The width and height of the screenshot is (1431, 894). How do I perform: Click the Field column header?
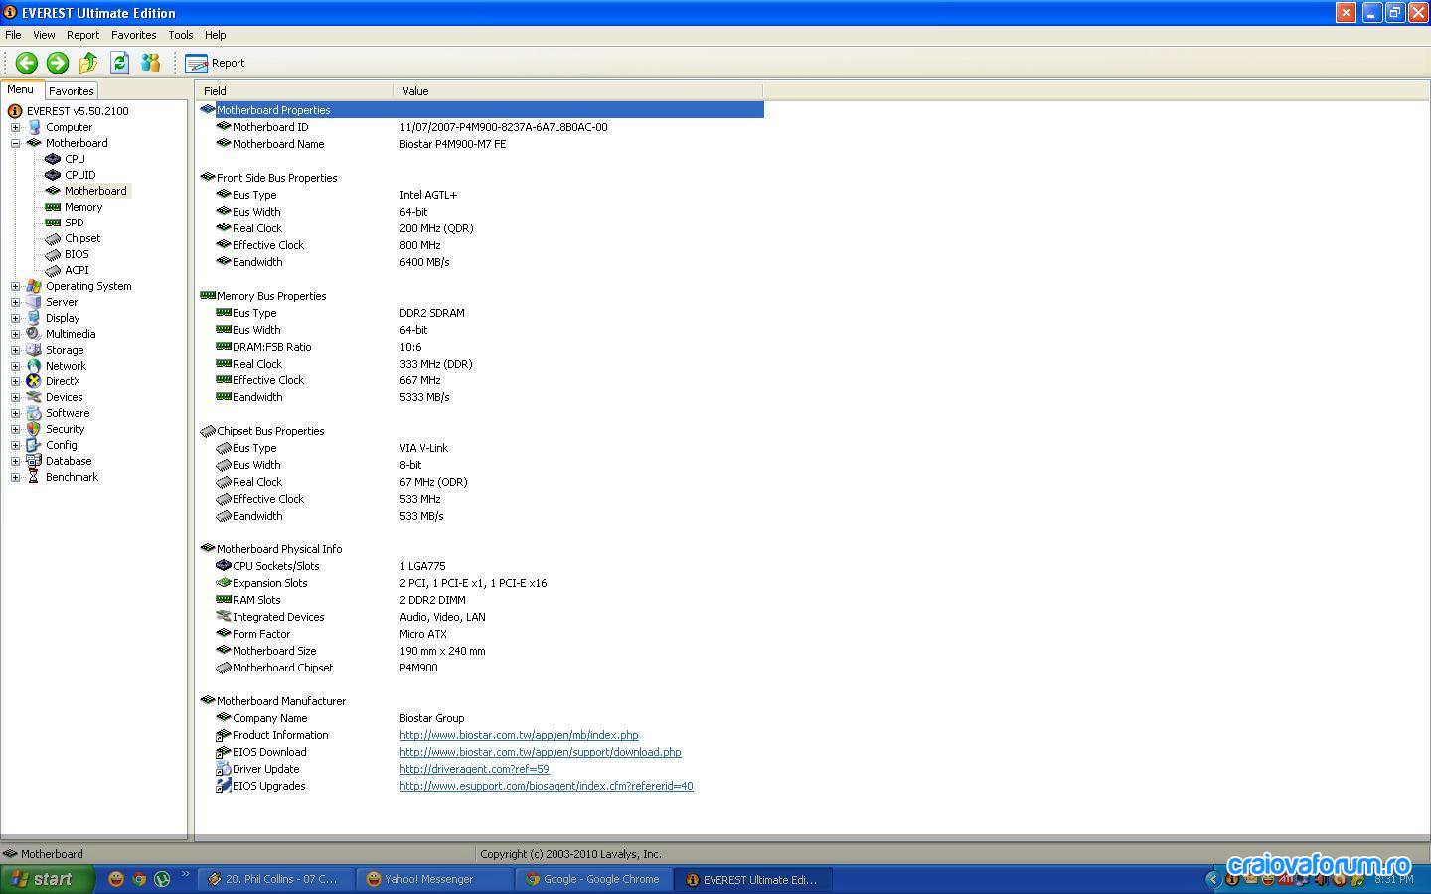294,91
